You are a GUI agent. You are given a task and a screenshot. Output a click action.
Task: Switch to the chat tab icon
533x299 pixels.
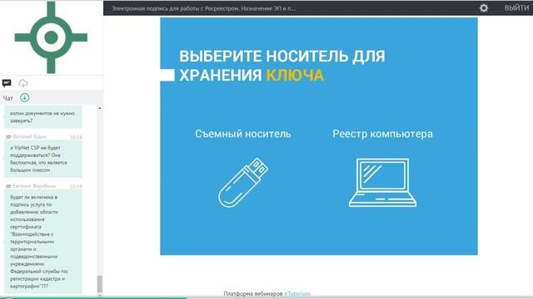coord(7,83)
